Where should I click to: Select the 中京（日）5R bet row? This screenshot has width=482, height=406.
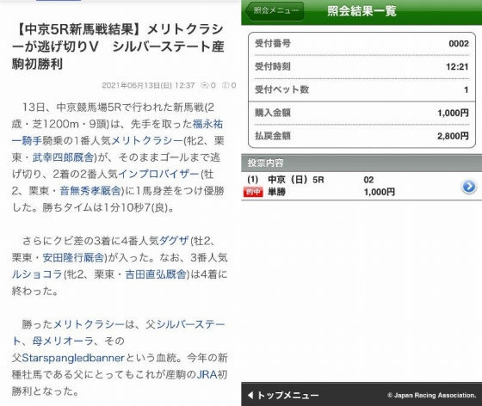[x=361, y=186]
